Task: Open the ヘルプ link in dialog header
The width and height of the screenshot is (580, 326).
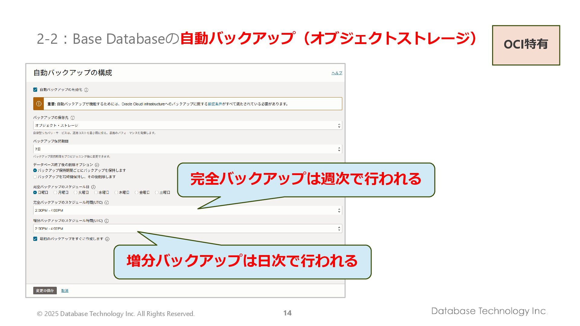Action: (337, 73)
